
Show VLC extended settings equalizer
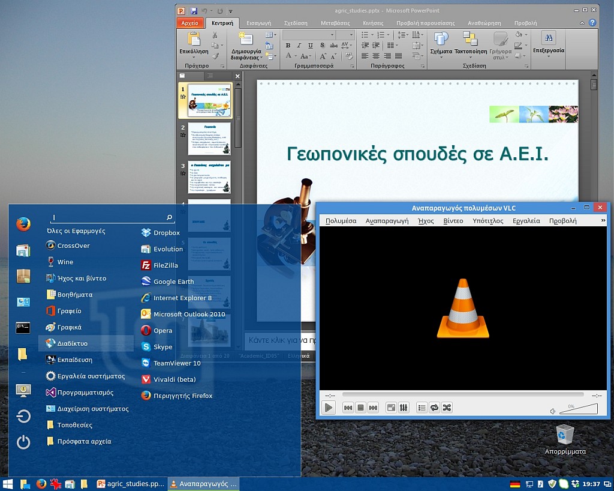tap(404, 408)
